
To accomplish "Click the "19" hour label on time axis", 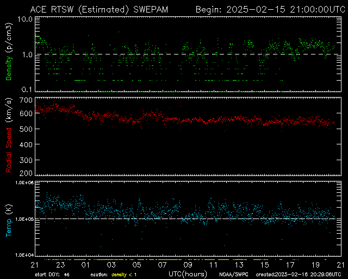I will [315, 265].
